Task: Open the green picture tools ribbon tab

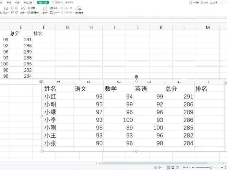Action: point(43,3)
